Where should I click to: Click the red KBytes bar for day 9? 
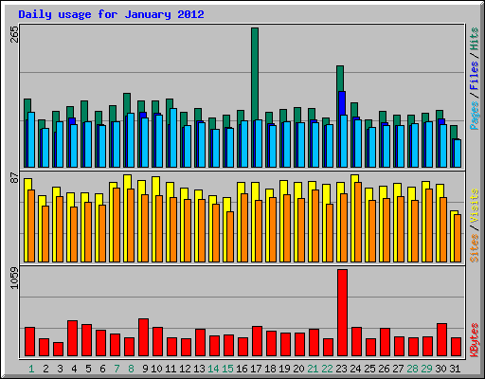tap(143, 337)
